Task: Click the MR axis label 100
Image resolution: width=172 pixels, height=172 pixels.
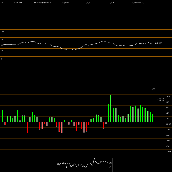Action: coord(168,97)
